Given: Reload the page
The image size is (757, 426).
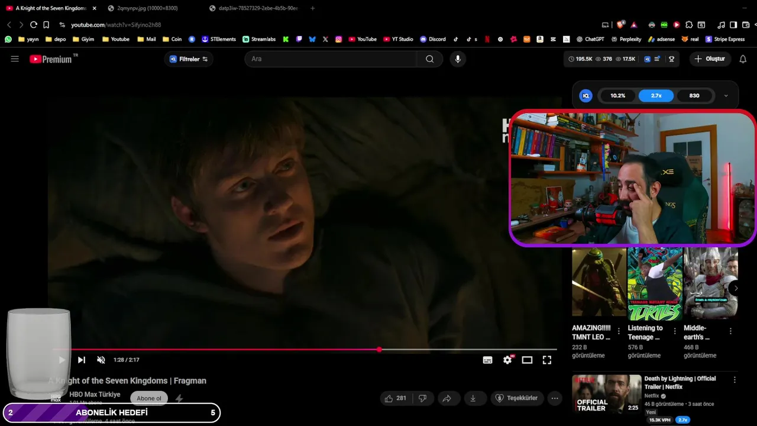Looking at the screenshot, I should point(34,25).
